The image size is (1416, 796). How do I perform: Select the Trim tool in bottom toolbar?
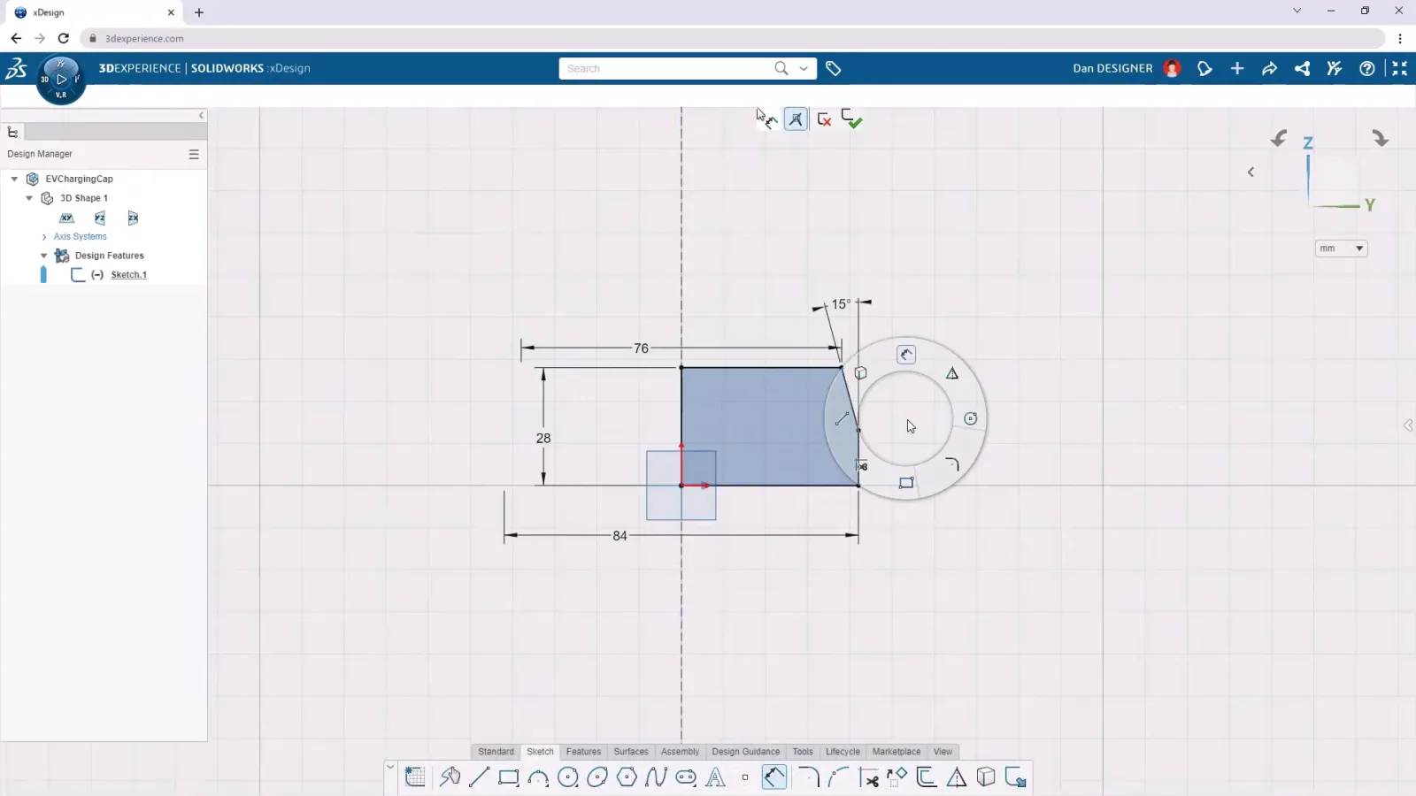pyautogui.click(x=868, y=777)
